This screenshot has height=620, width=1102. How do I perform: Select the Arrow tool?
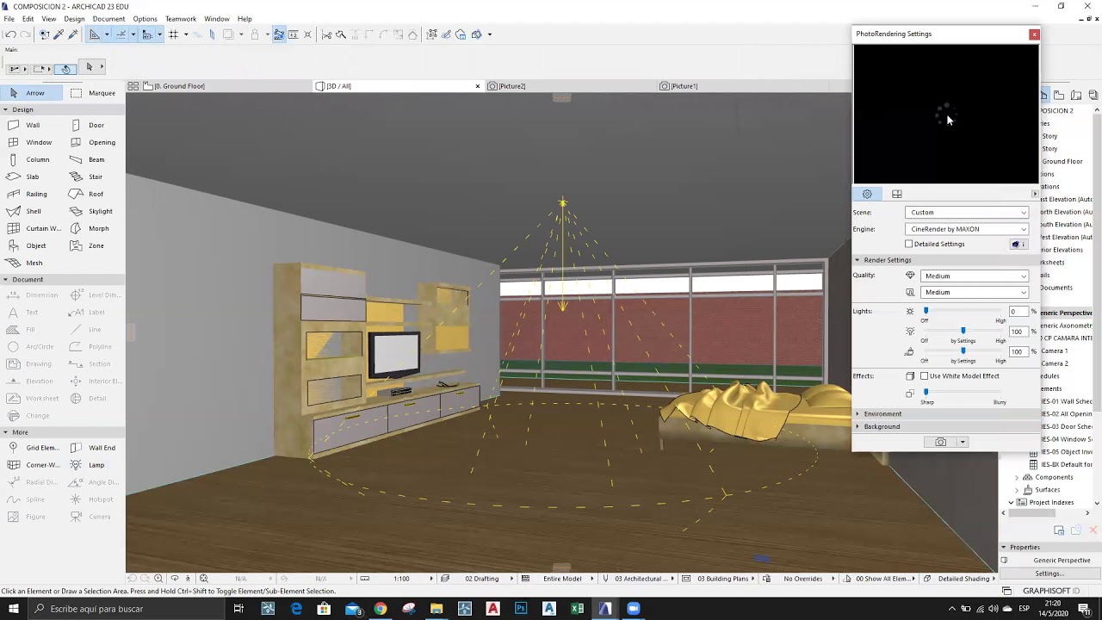[x=32, y=93]
